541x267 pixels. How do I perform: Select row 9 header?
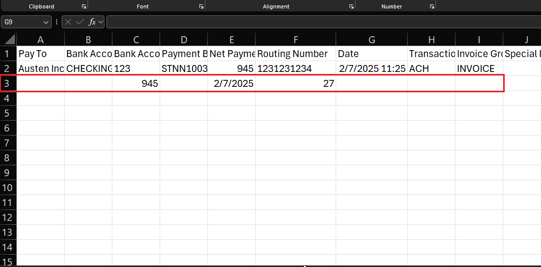[8, 173]
